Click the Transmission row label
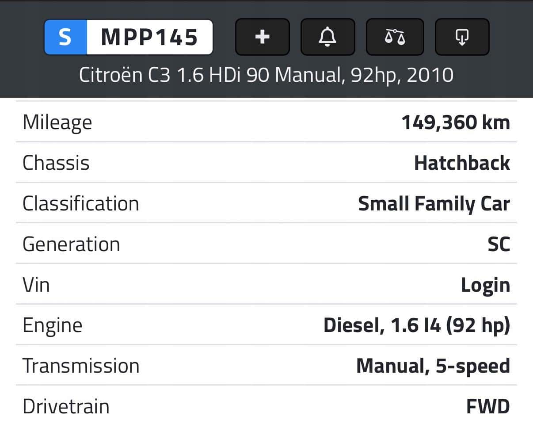 (x=81, y=366)
